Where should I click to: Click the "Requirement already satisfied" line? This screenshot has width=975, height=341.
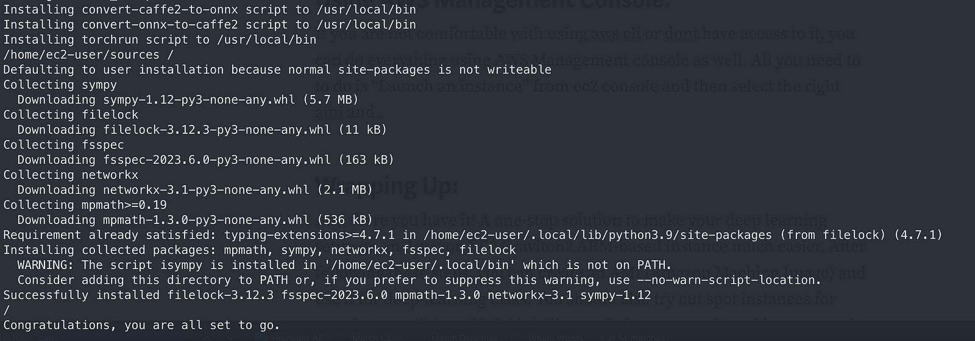click(472, 234)
